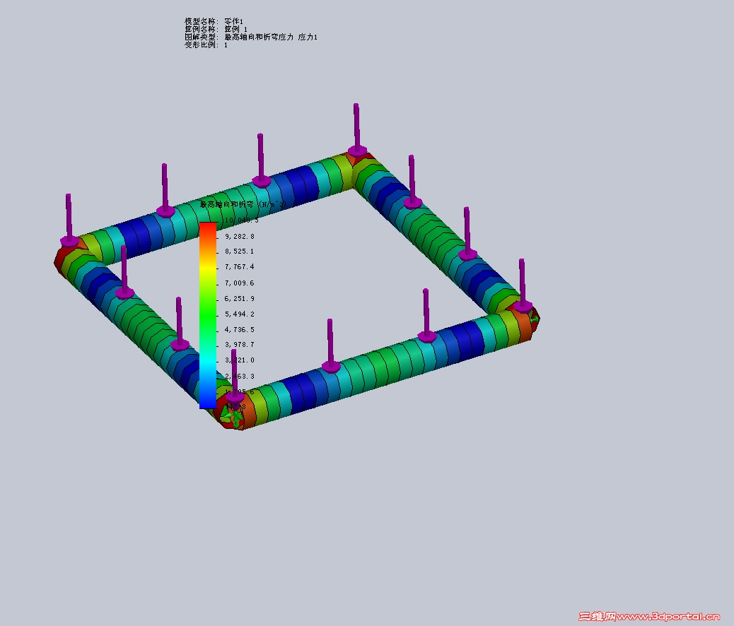The image size is (734, 626).
Task: Click legend value 3,221.0
Action: point(239,360)
